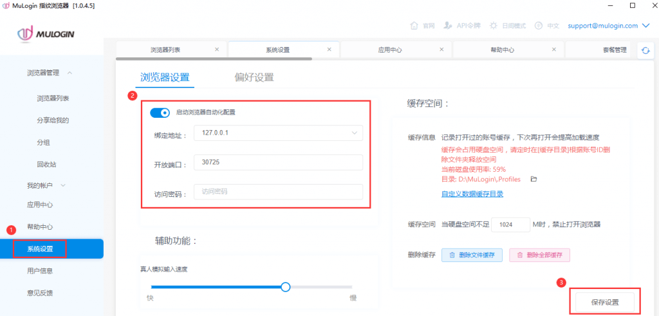
Task: Open the 绑定地址 dropdown showing 127.0.0.1
Action: [280, 133]
